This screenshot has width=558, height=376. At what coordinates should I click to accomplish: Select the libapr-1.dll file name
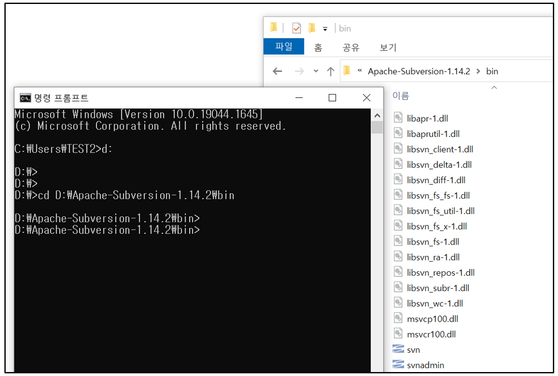pos(427,118)
